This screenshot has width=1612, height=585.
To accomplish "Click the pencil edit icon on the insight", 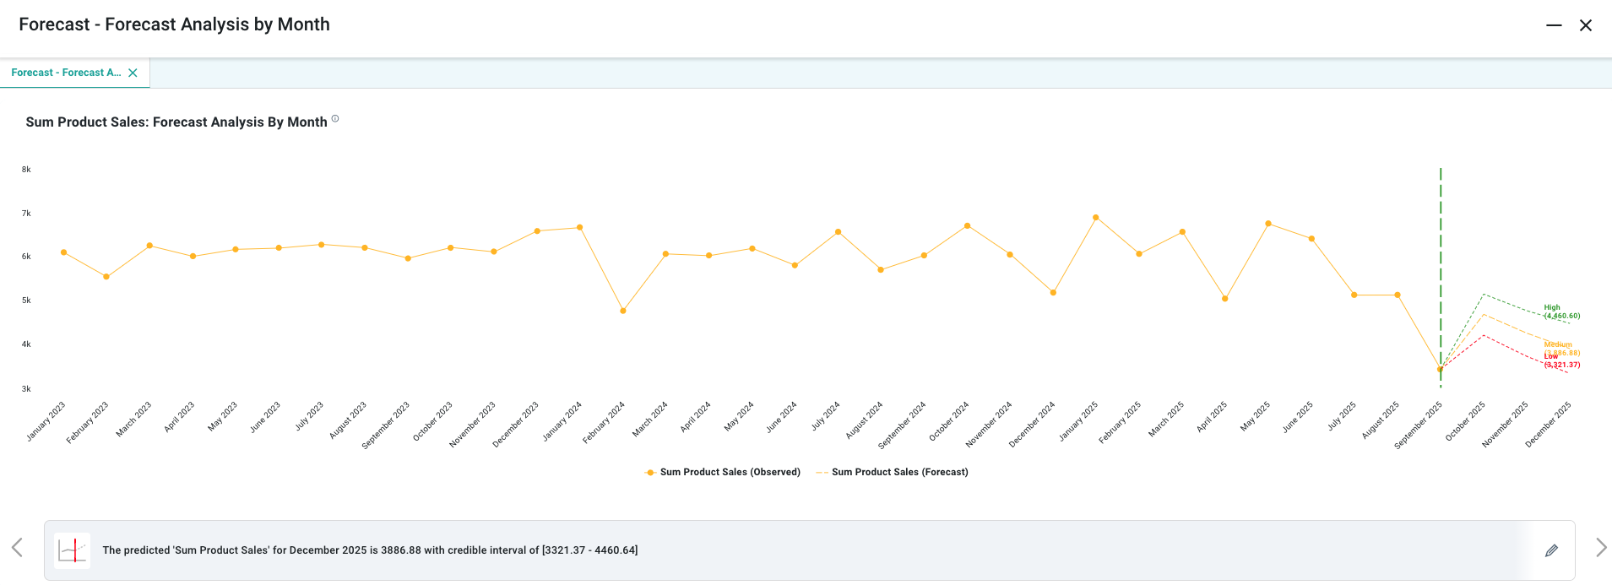I will 1551,550.
